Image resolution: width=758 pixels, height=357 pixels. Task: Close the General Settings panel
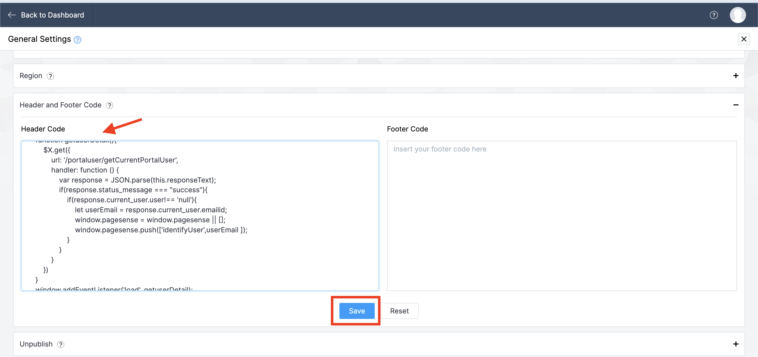[743, 39]
